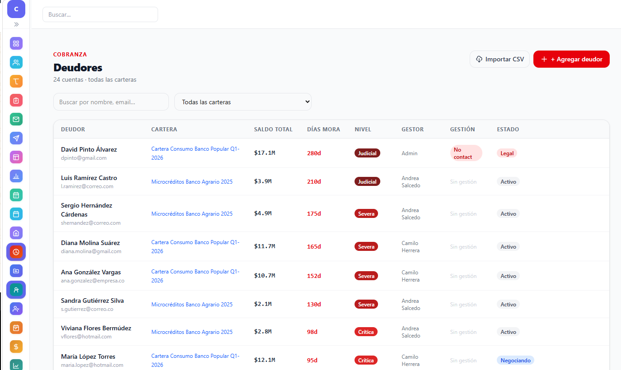The image size is (621, 370).
Task: Select the Sergio Hernández Cárdenas name
Action: (x=87, y=210)
